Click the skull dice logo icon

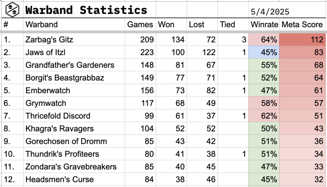point(12,10)
